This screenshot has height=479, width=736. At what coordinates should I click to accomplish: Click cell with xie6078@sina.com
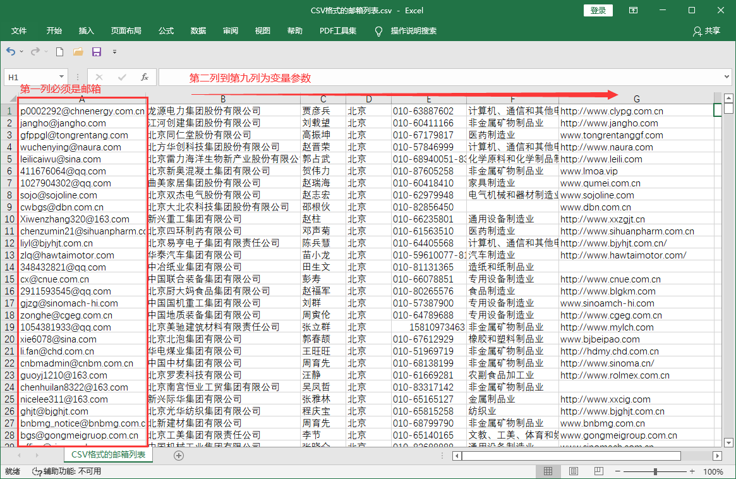click(x=82, y=339)
